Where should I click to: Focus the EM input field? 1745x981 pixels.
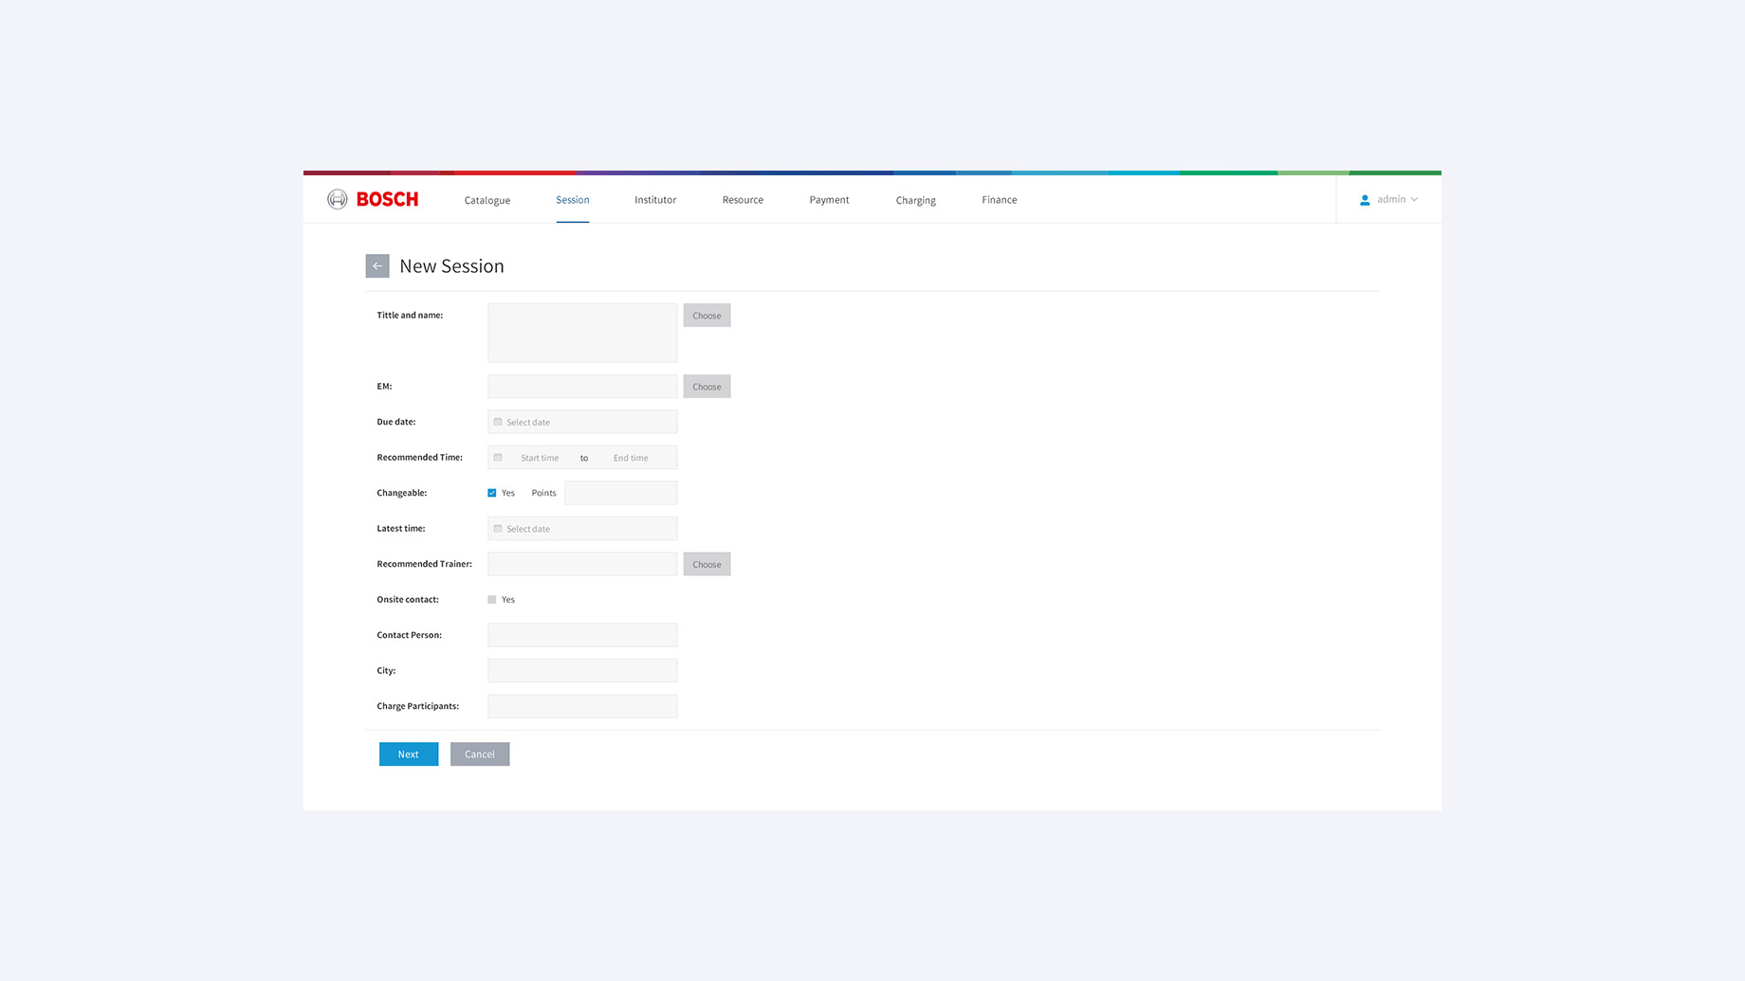click(x=582, y=387)
